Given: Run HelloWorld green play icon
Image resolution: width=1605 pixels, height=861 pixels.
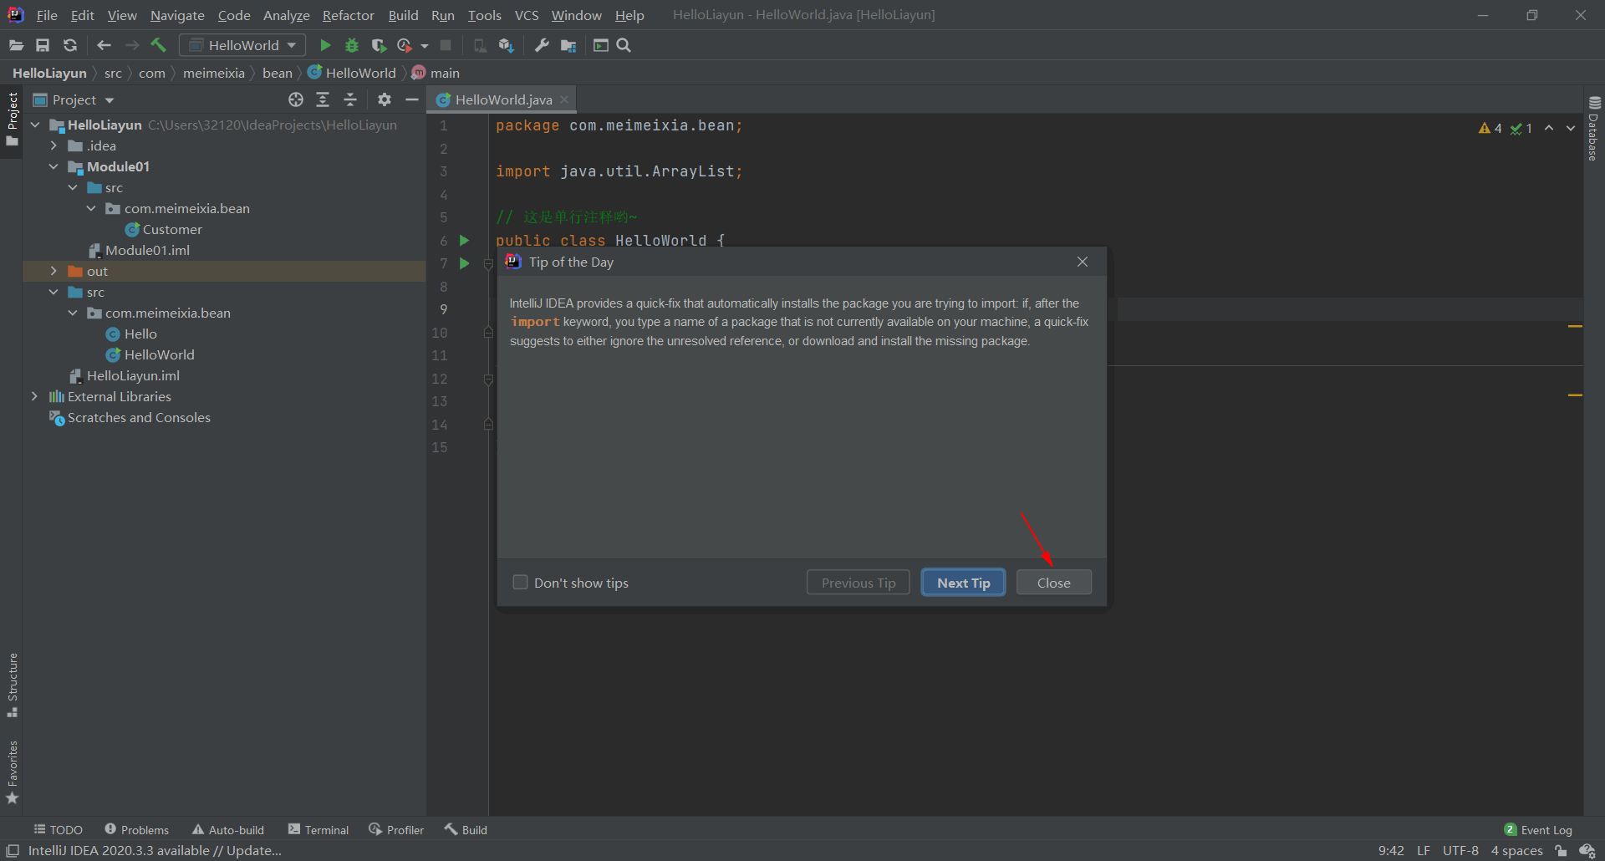Looking at the screenshot, I should click(x=325, y=45).
